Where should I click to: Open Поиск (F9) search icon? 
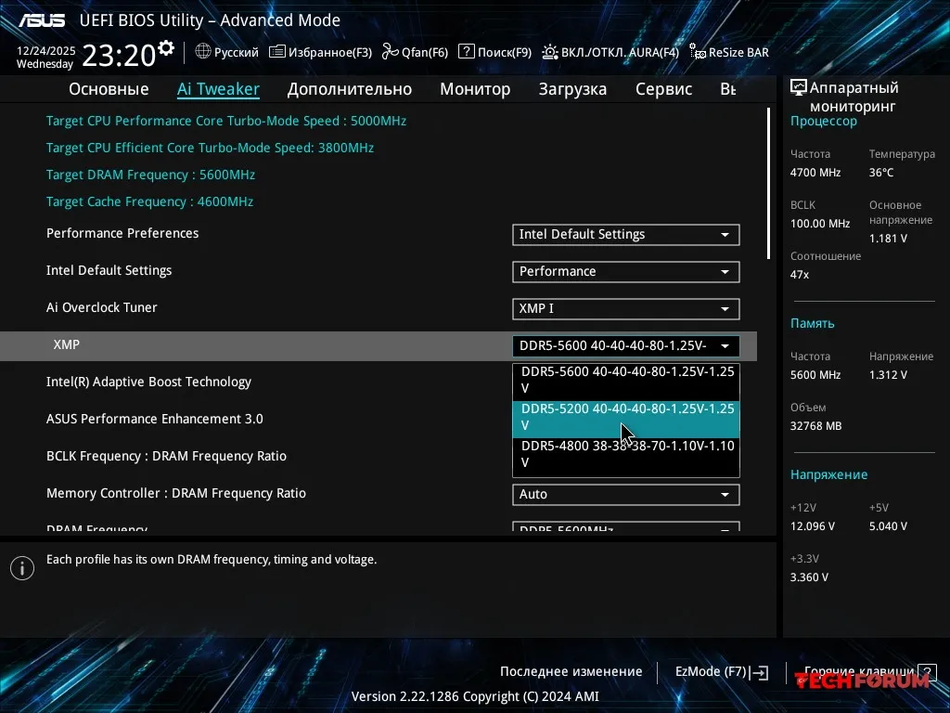[467, 52]
